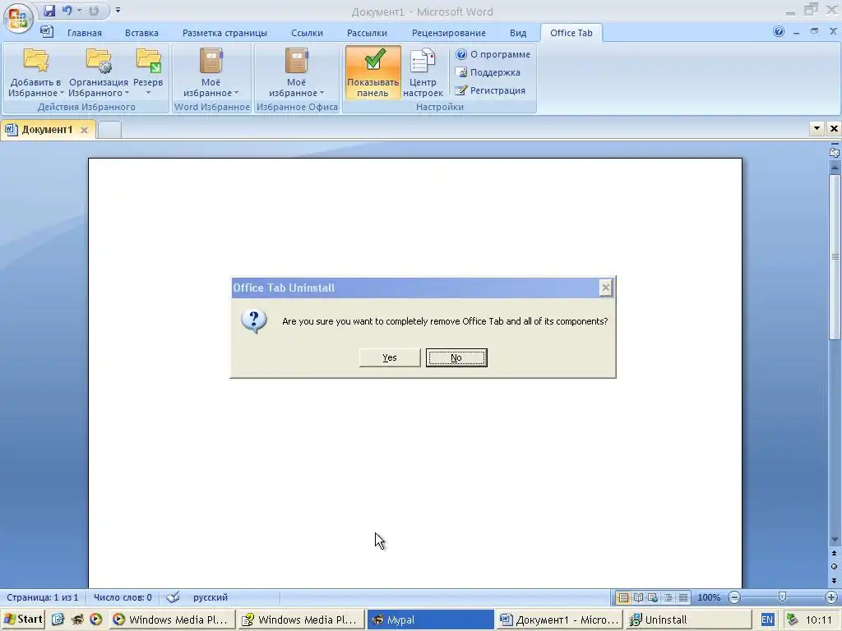The image size is (842, 631).
Task: Confirm uninstall with the Yes button
Action: point(390,357)
